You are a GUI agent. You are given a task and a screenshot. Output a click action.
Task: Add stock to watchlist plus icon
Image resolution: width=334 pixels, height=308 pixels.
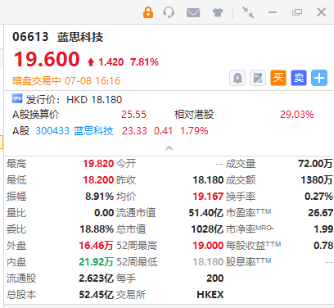tap(319, 78)
